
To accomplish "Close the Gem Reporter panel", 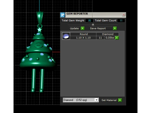I will [124, 15].
